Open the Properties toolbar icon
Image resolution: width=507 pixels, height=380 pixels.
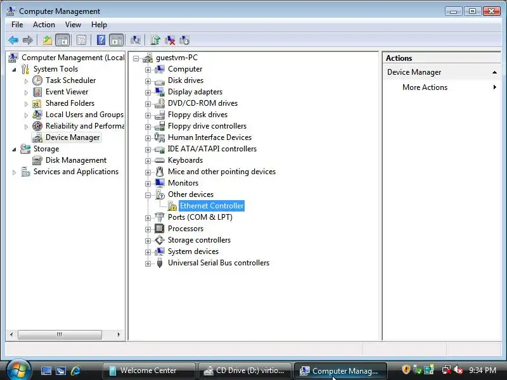[82, 40]
